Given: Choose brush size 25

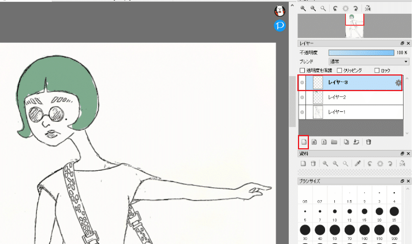Looking at the screenshot, I should click(394, 213).
